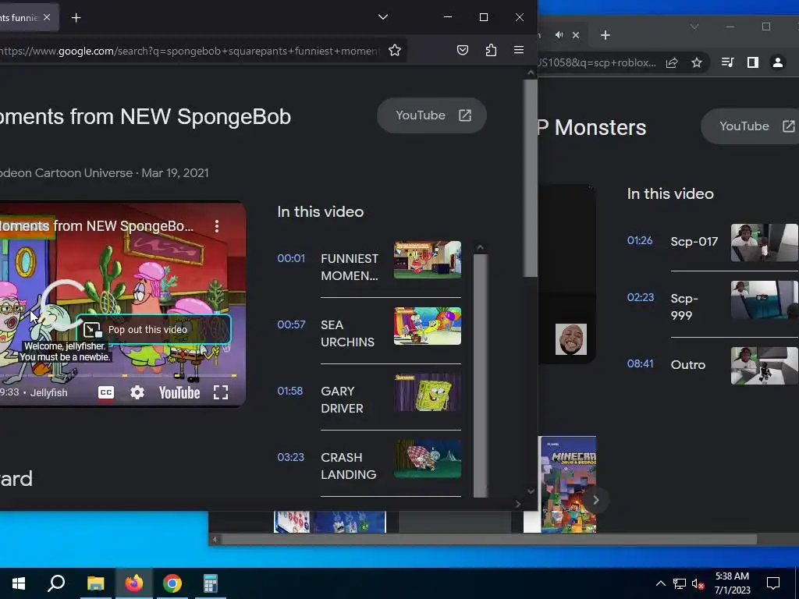Open SCP Monsters video on YouTube button

point(750,126)
